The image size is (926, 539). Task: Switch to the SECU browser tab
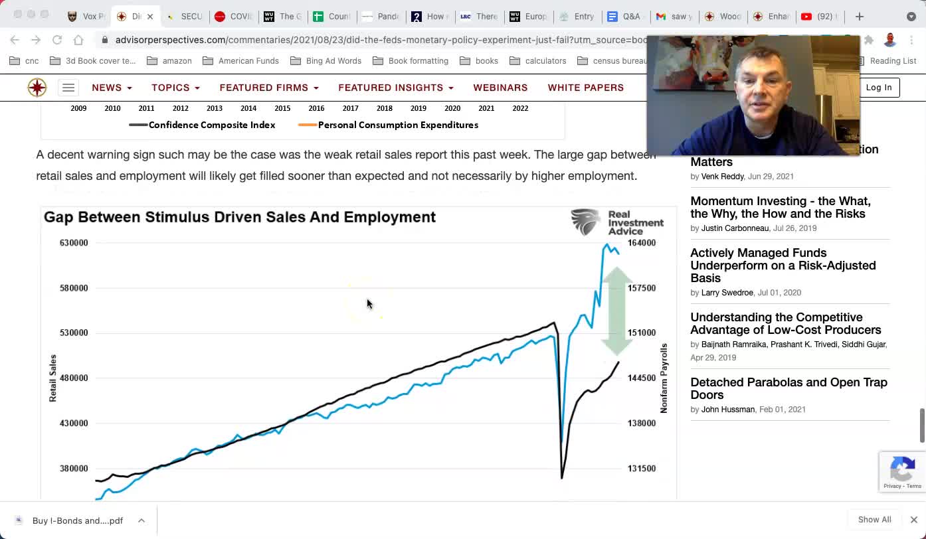point(185,16)
